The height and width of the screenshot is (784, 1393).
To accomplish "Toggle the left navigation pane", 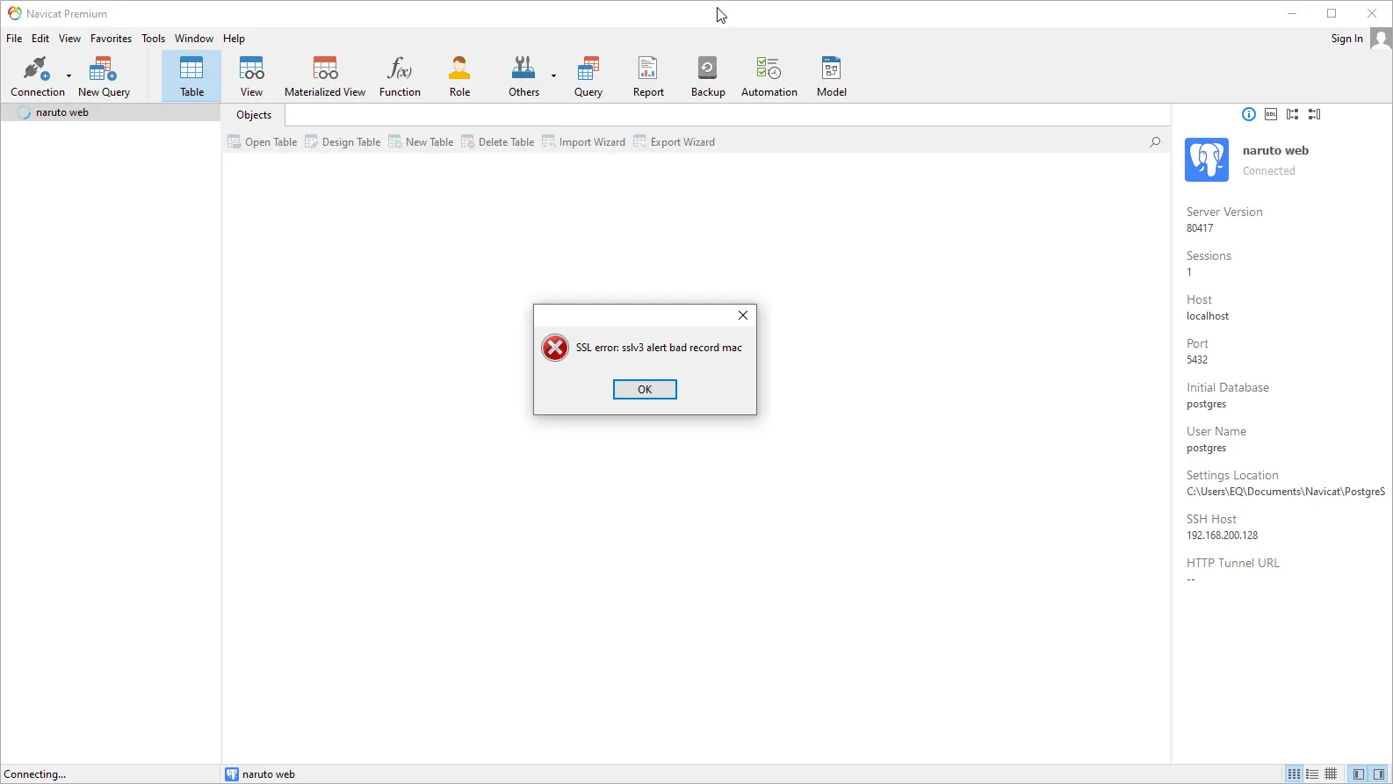I will (1359, 774).
